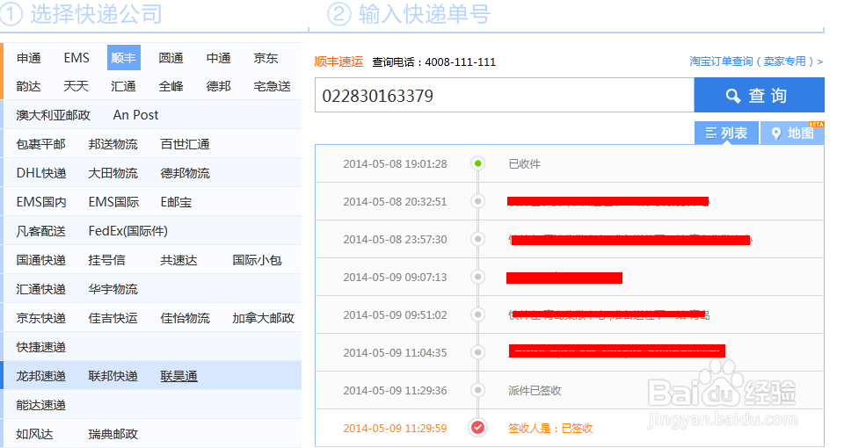Choose EMS国际 option

[x=113, y=202]
